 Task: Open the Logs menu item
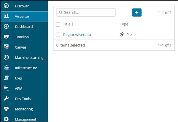click(x=19, y=78)
